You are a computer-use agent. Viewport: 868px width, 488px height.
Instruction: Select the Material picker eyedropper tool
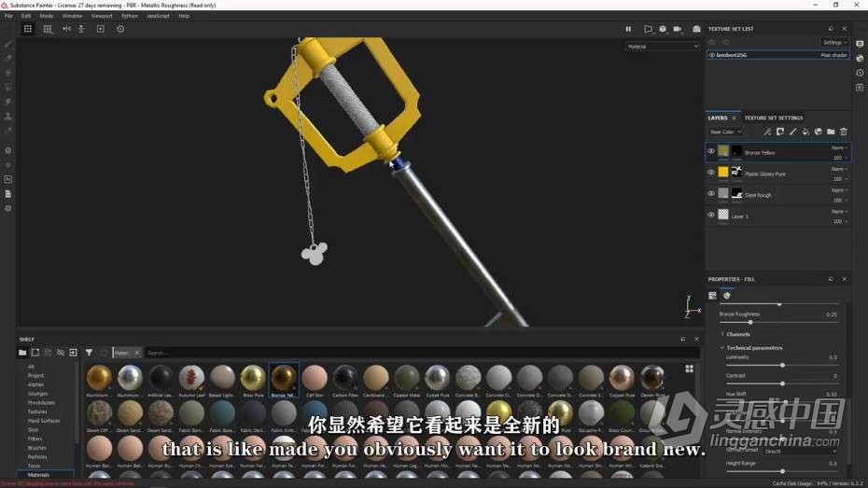8,131
